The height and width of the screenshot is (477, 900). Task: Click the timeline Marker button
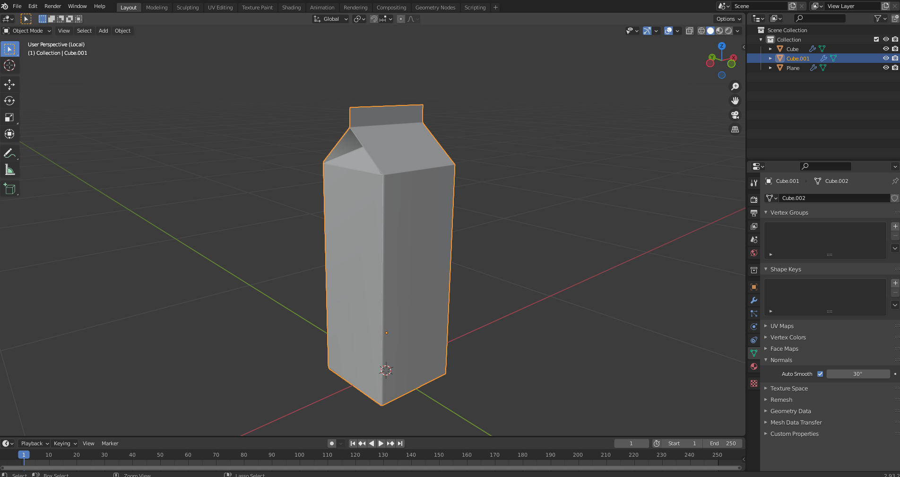click(x=110, y=443)
